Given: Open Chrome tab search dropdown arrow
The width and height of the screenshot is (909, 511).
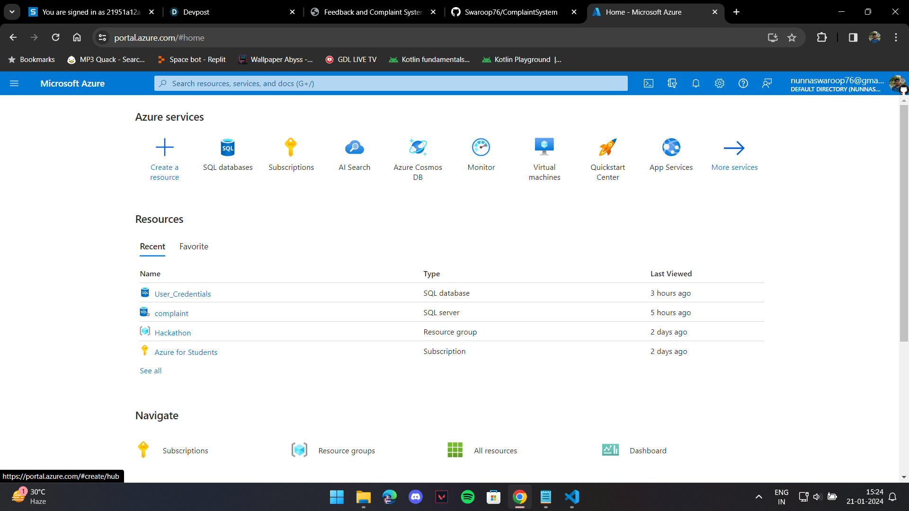Looking at the screenshot, I should click(x=12, y=12).
